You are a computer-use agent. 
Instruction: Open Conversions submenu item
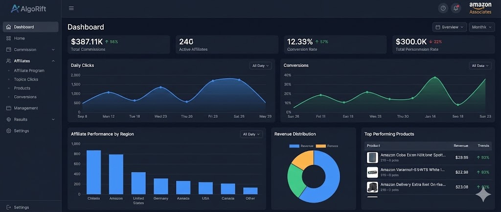click(25, 97)
